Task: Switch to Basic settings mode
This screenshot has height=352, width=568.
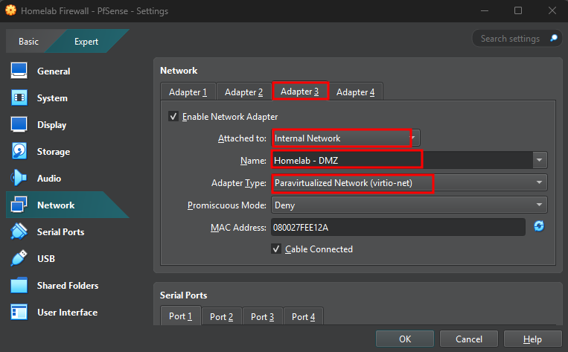Action: pos(28,41)
